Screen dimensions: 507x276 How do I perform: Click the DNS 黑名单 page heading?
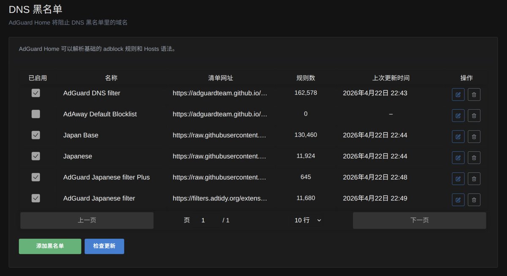tap(35, 9)
